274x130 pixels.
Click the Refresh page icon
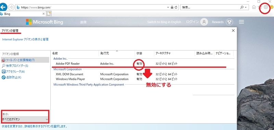[176, 7]
